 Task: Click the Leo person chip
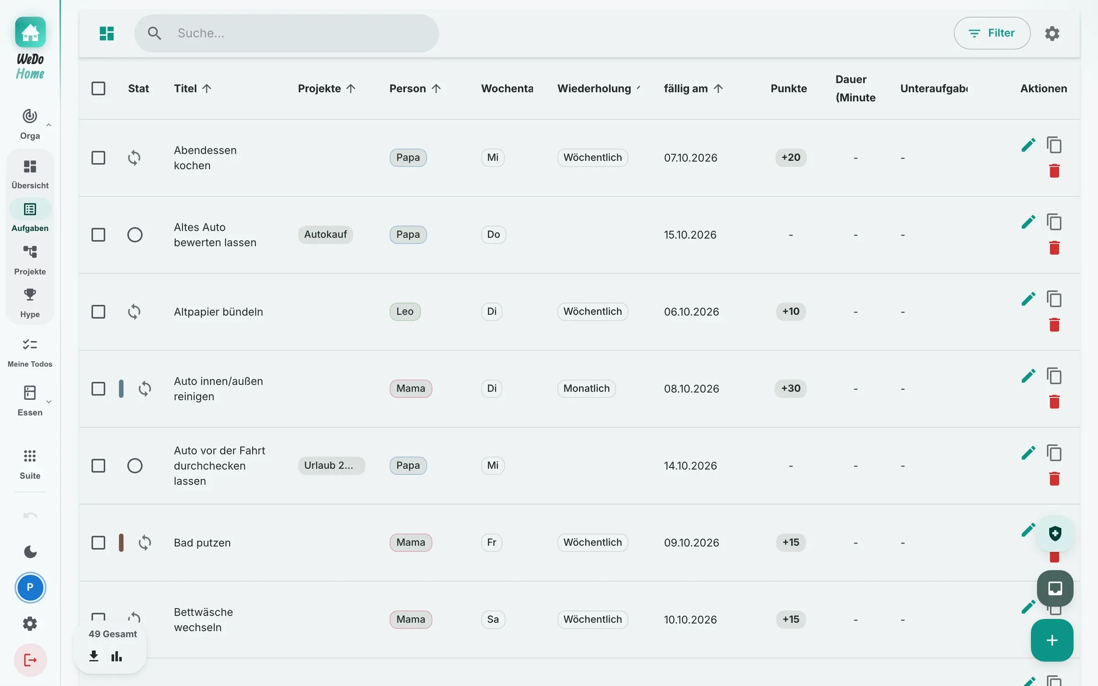click(405, 312)
